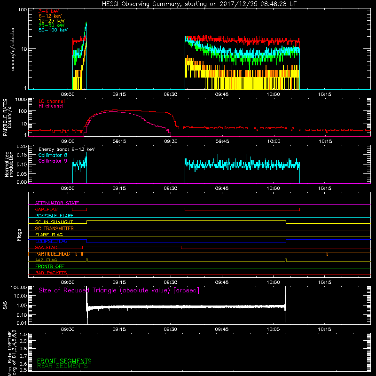The width and height of the screenshot is (376, 376).
Task: Click the Normalized modulation axis label
Action: 9,164
